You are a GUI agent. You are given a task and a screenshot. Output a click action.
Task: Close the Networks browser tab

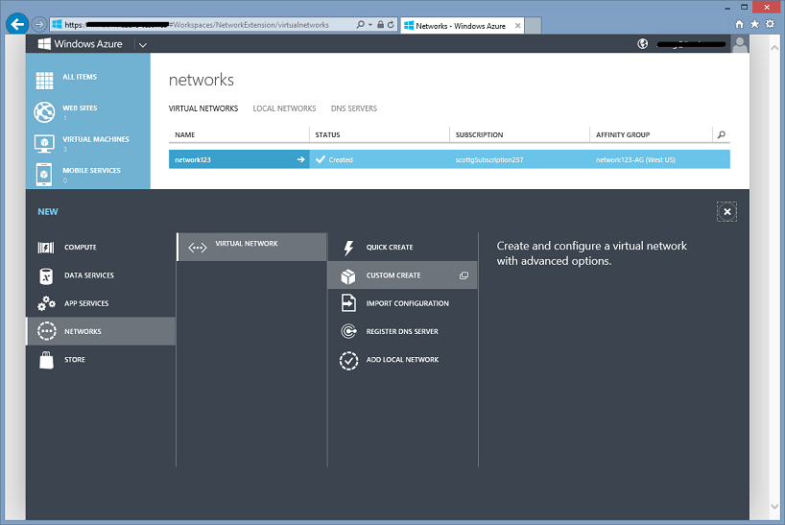[x=517, y=26]
